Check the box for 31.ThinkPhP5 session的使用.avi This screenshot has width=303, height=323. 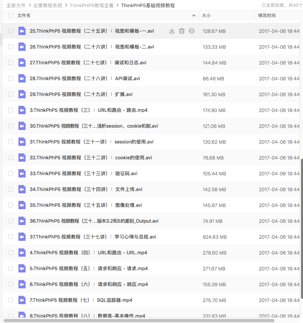pos(11,142)
